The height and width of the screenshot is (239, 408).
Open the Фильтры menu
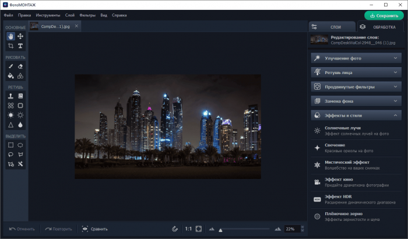pyautogui.click(x=87, y=15)
